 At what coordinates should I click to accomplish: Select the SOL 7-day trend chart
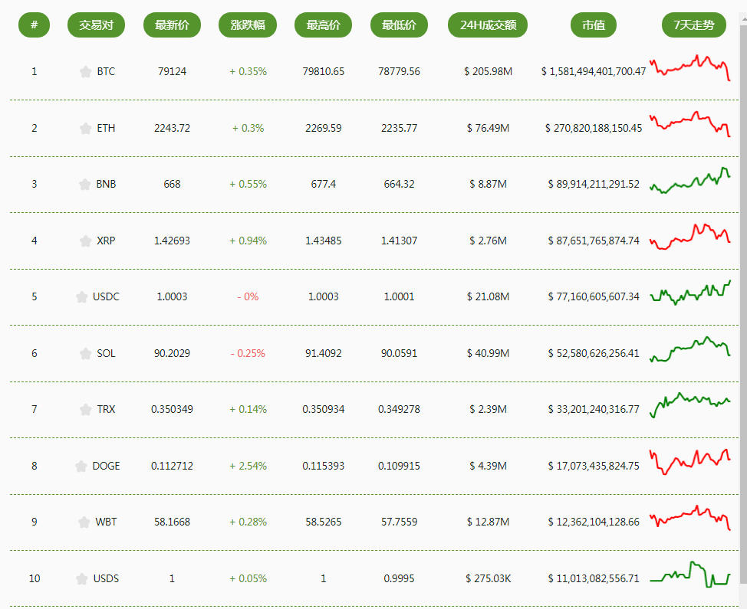coord(690,349)
